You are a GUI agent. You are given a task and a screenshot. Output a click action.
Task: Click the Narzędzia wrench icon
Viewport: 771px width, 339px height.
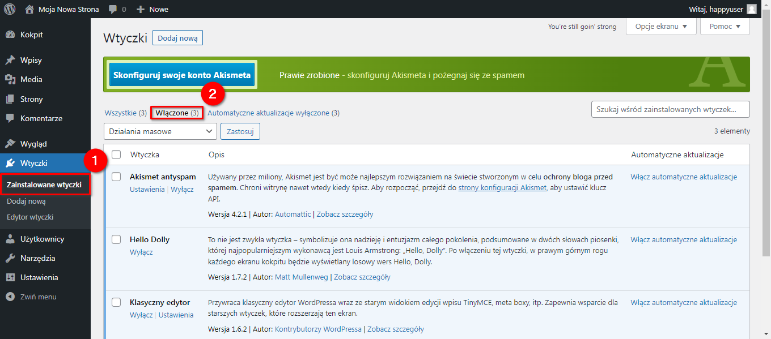[10, 258]
